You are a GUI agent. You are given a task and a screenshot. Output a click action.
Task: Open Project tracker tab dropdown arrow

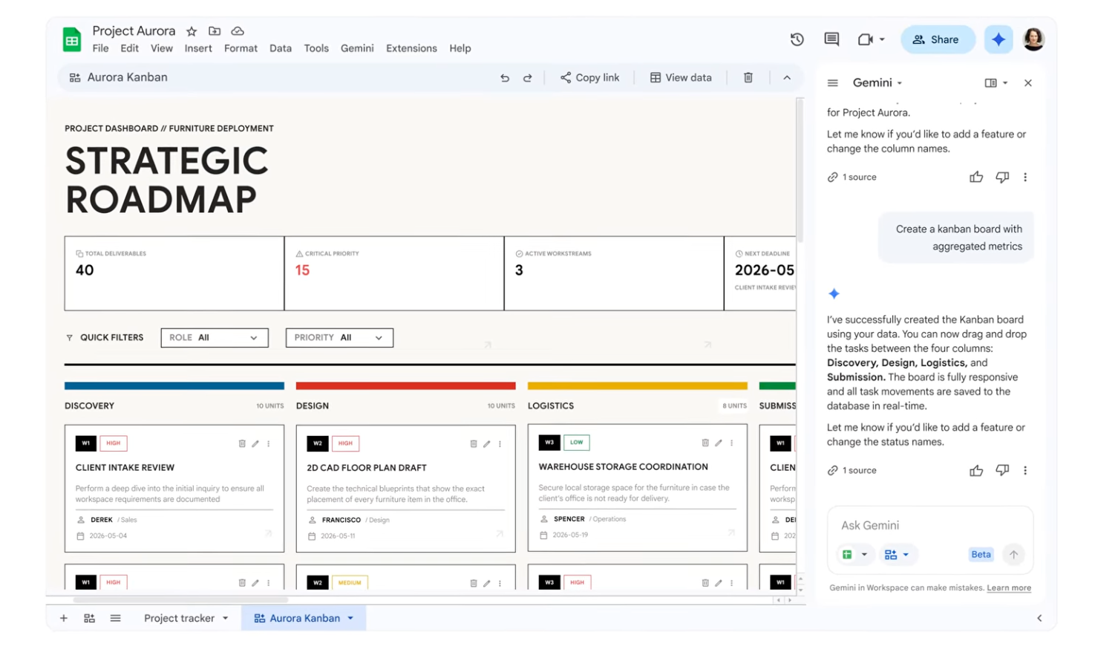(x=225, y=618)
